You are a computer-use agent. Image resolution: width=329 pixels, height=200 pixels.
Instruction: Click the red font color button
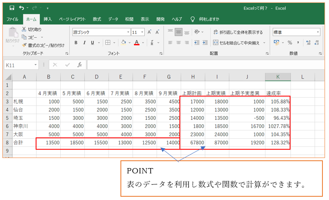(137, 43)
